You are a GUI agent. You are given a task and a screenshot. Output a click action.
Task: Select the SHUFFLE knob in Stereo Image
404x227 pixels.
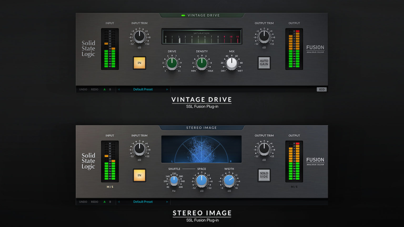[x=174, y=181]
